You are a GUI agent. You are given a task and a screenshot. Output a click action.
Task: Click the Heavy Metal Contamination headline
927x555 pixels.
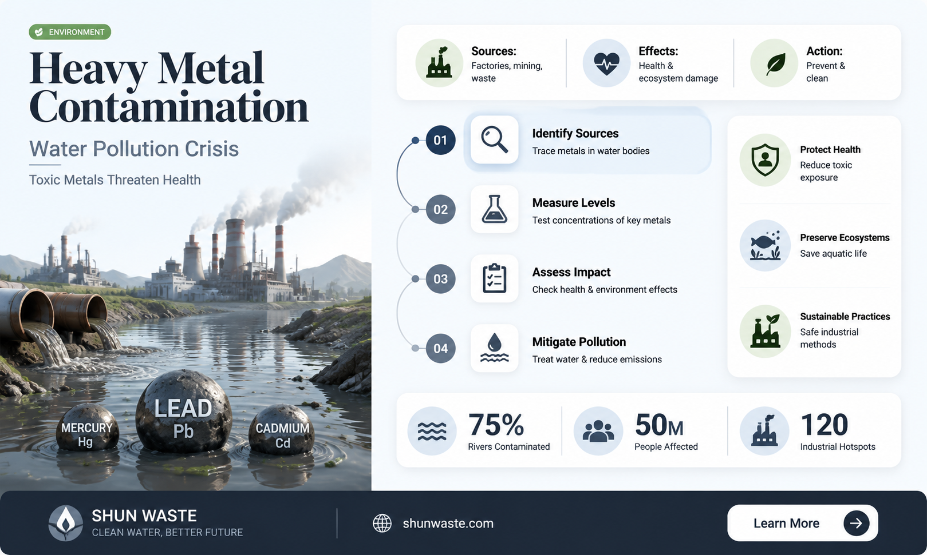[x=168, y=87]
